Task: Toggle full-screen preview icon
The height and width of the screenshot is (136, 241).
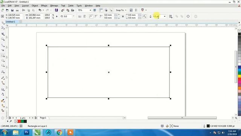Action: click(95, 10)
